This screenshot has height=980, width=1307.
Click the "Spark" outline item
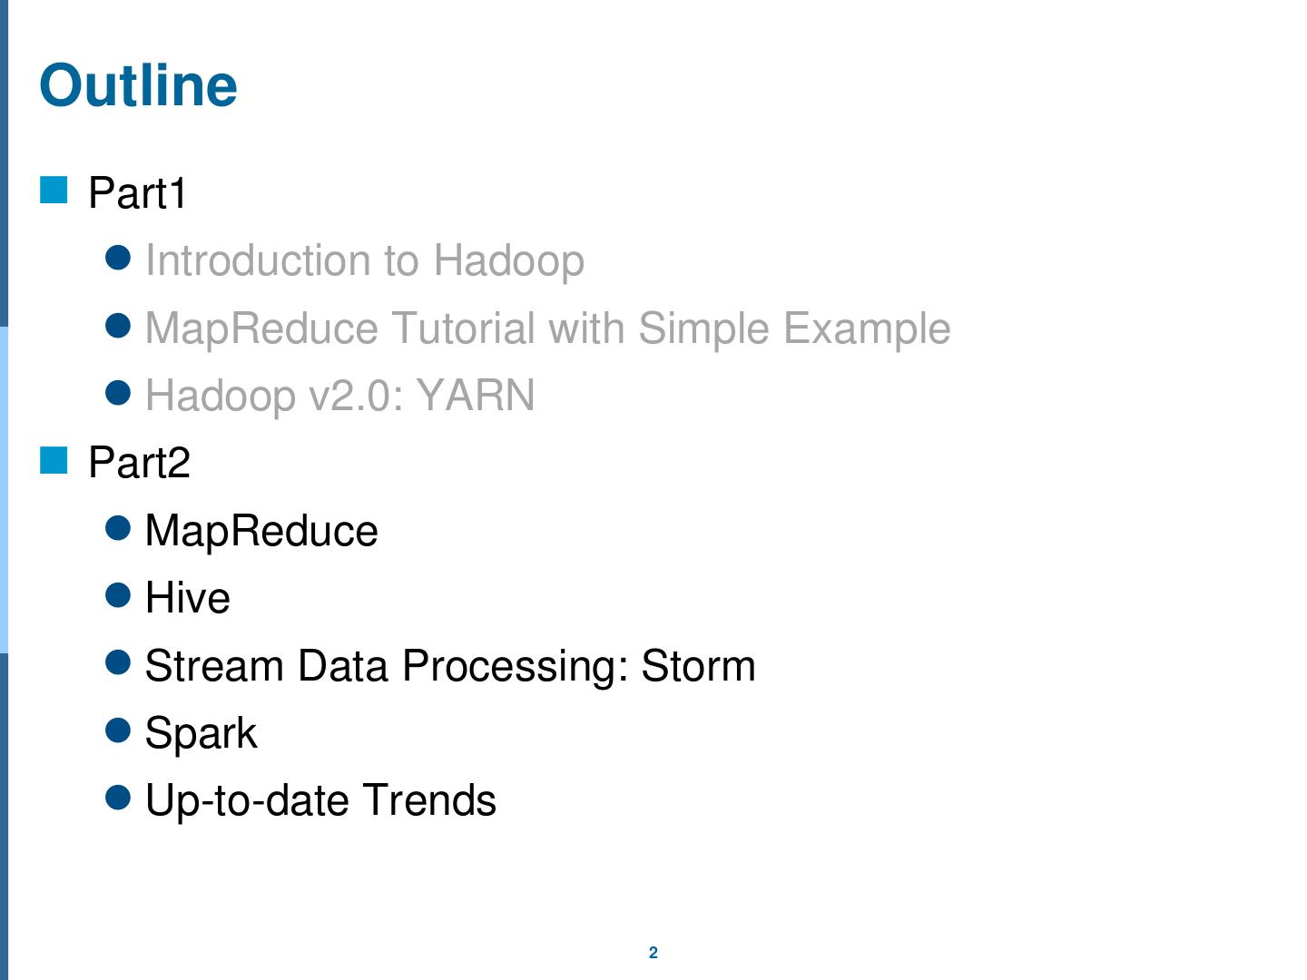pyautogui.click(x=201, y=733)
